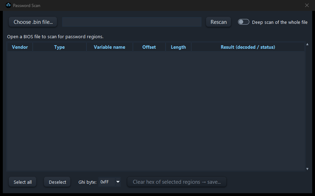The image size is (315, 196).
Task: Click the 'Ghi byte:' label
Action: point(88,182)
